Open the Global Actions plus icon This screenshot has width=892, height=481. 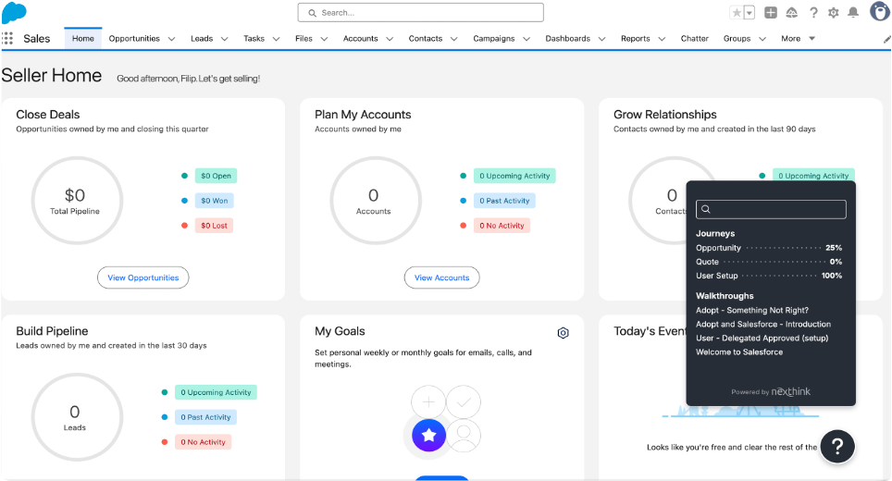[771, 13]
